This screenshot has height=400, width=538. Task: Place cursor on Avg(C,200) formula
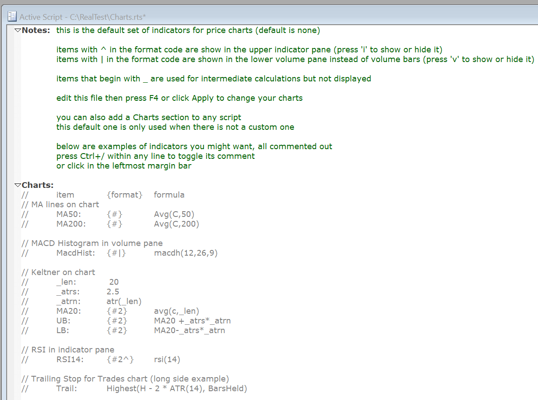coord(176,224)
